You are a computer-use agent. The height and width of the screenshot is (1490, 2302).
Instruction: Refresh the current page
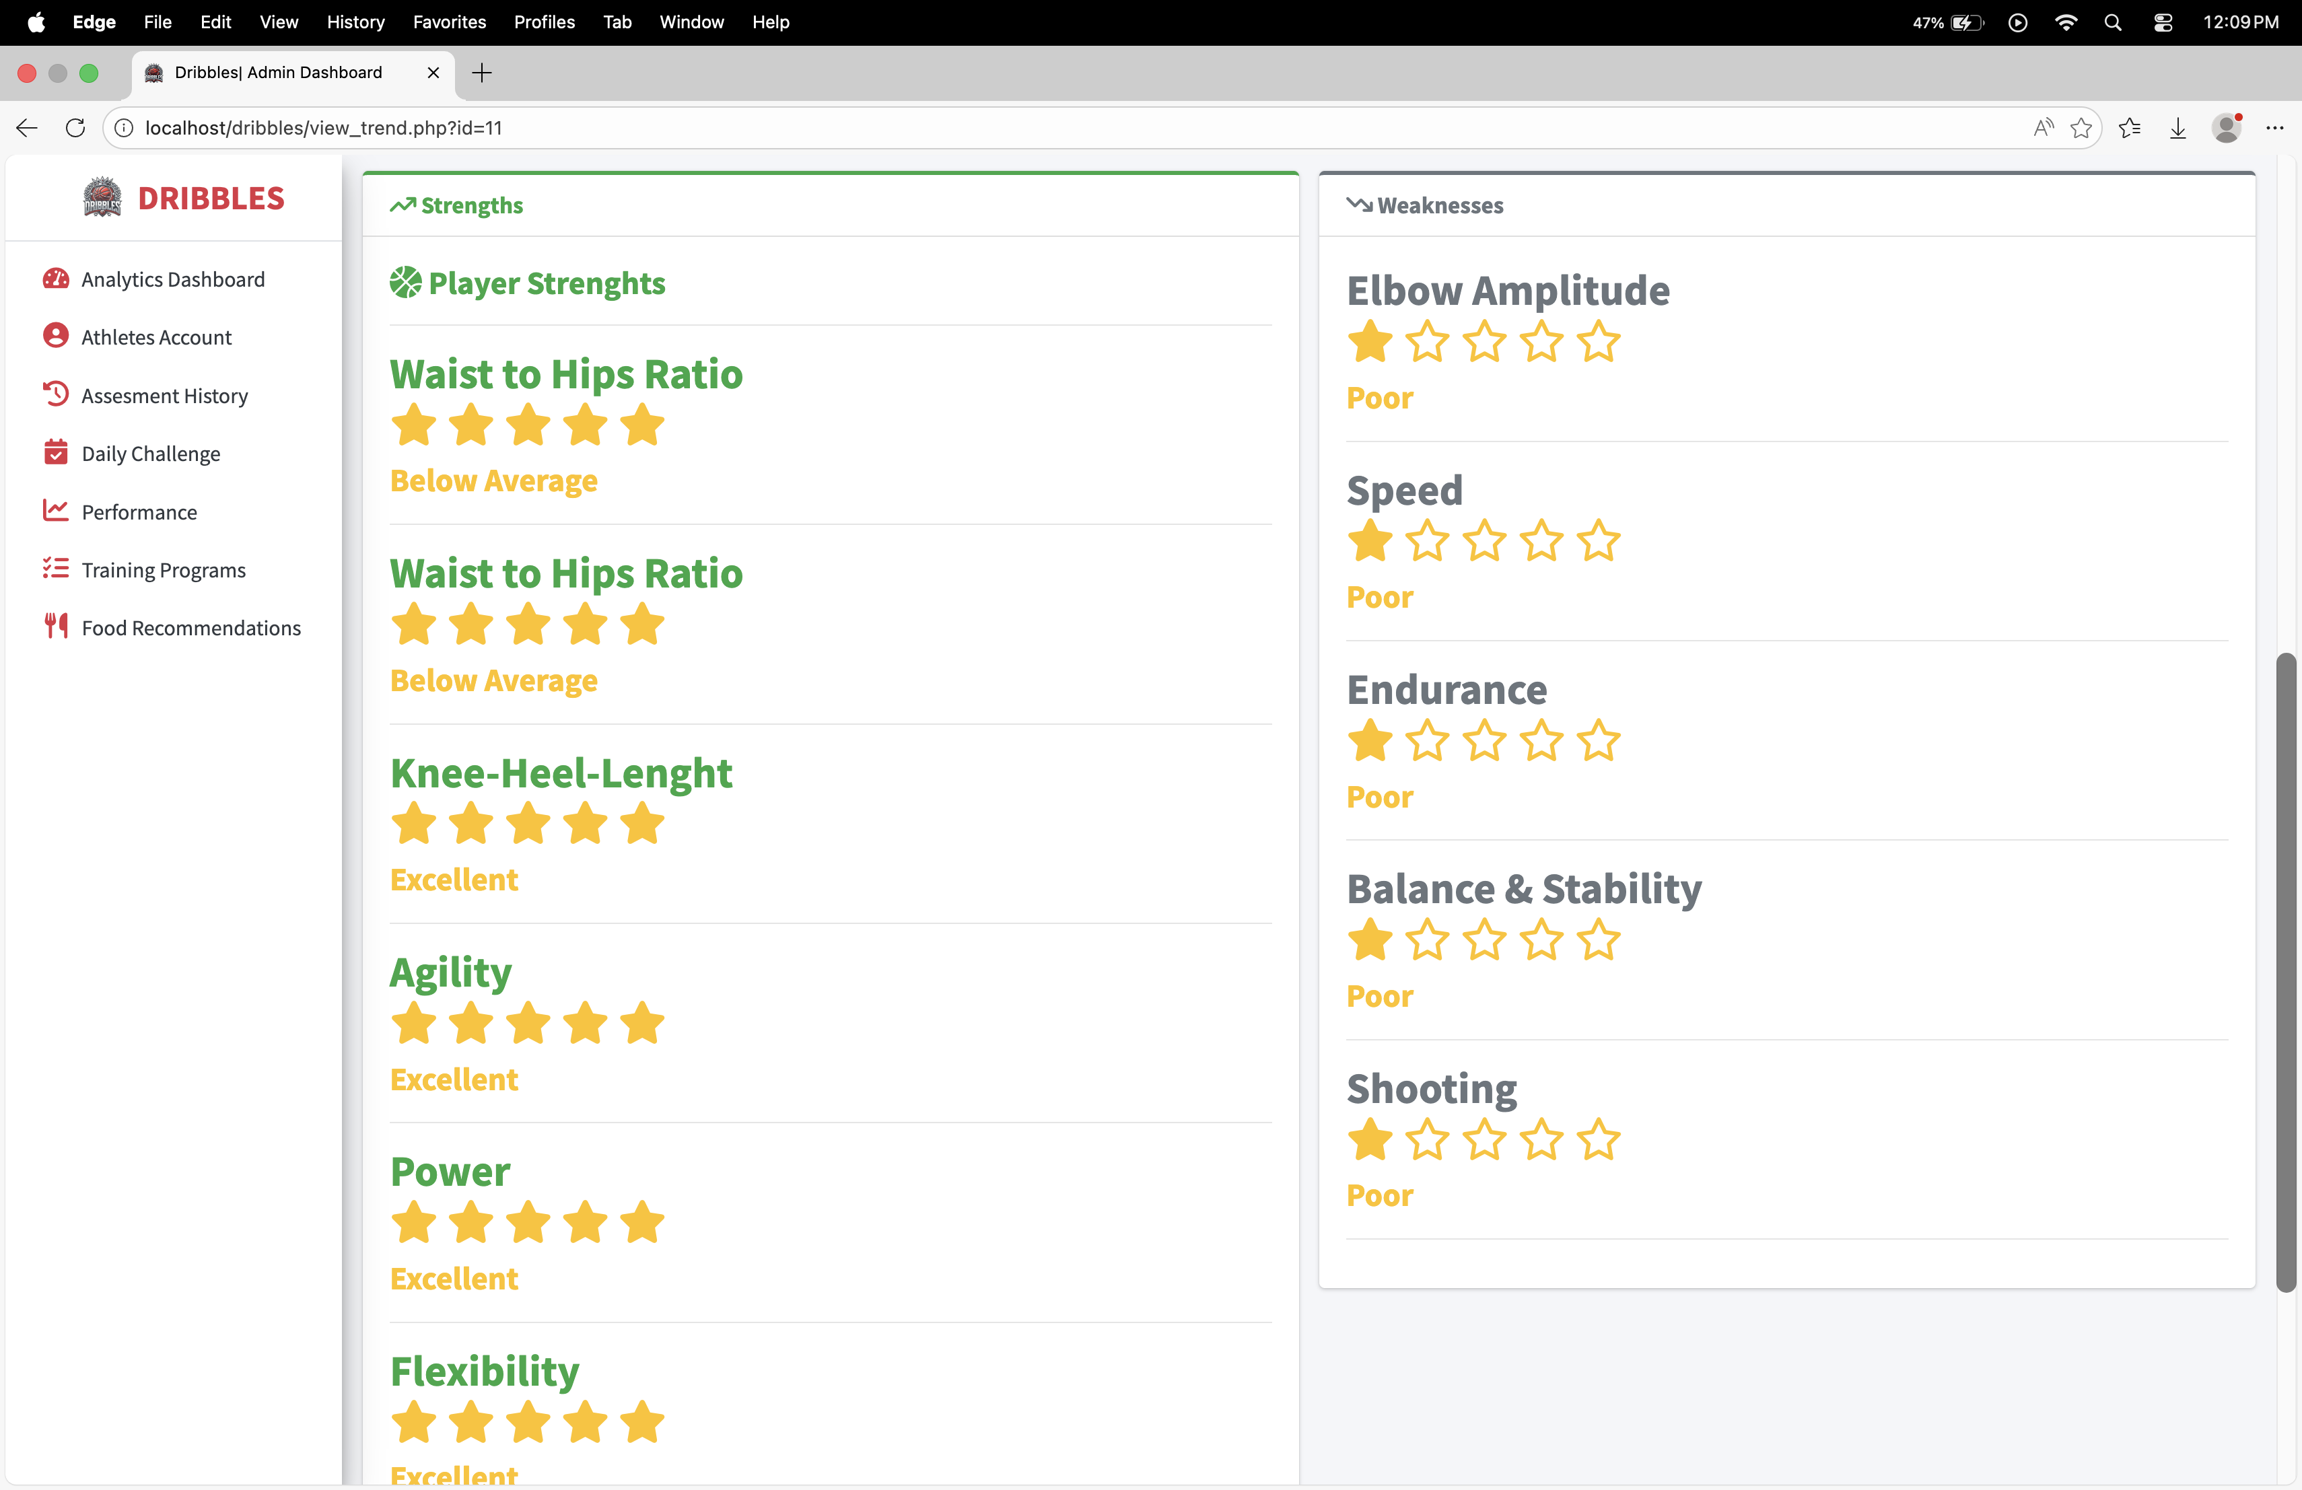(x=75, y=128)
